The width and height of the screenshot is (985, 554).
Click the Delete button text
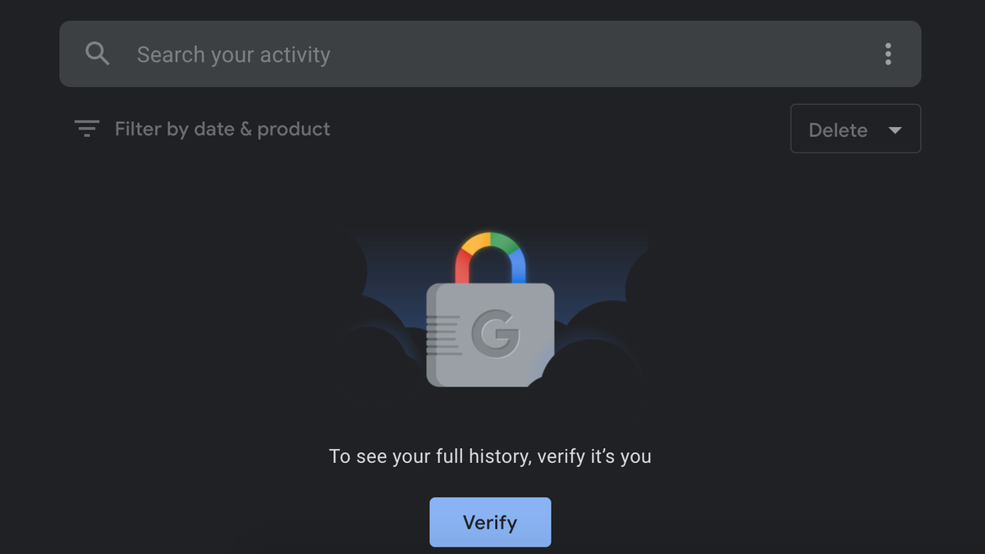click(838, 129)
